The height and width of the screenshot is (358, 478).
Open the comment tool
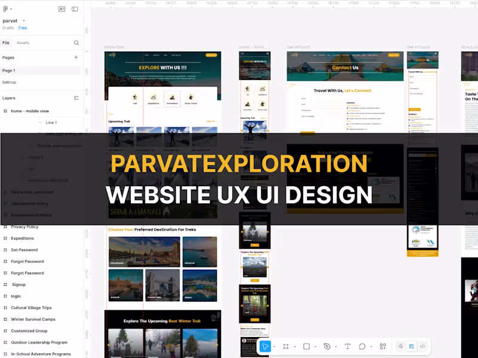click(x=362, y=347)
